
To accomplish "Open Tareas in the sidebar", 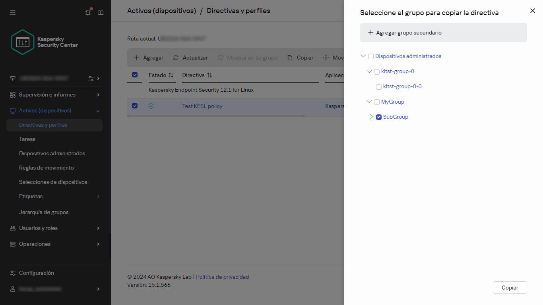I will coord(27,139).
